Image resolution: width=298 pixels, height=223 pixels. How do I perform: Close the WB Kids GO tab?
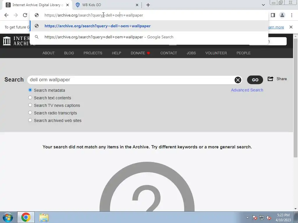(137, 5)
